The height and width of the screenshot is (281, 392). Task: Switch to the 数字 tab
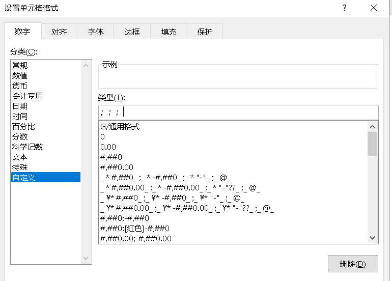[x=22, y=31]
